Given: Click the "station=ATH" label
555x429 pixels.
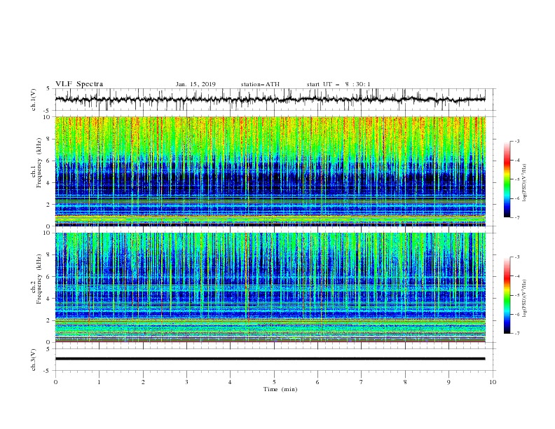Looking at the screenshot, I should coord(260,84).
